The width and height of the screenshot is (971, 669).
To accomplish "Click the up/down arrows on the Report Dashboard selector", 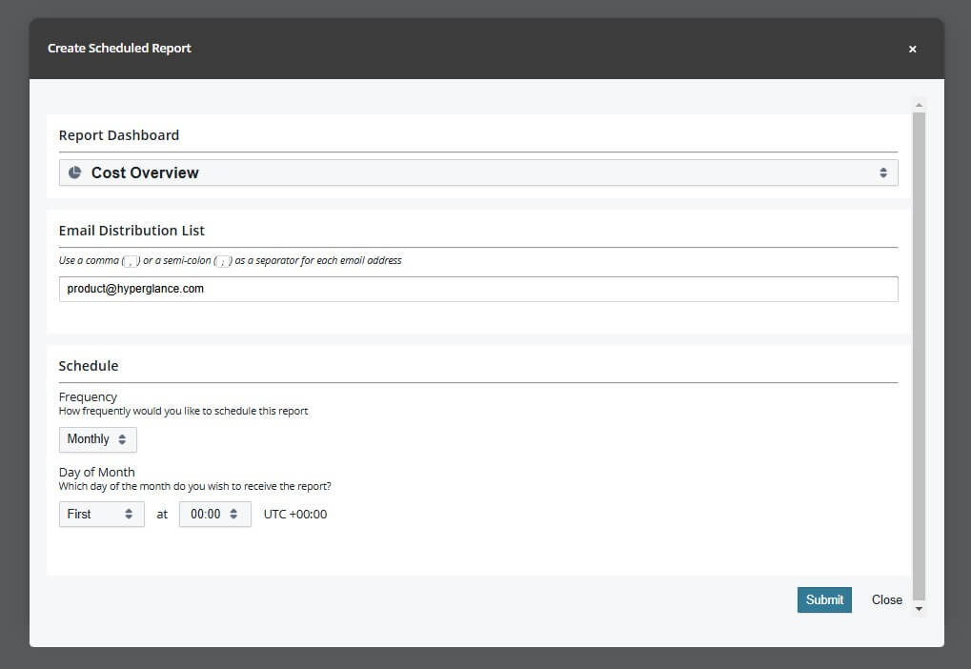I will pos(883,172).
